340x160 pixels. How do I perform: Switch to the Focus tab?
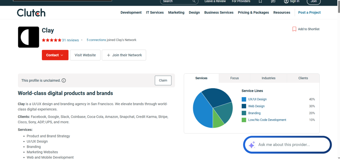click(x=234, y=78)
